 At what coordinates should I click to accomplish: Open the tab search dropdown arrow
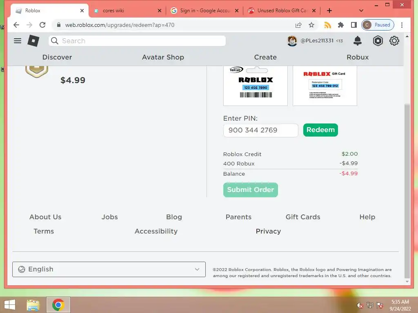click(361, 11)
